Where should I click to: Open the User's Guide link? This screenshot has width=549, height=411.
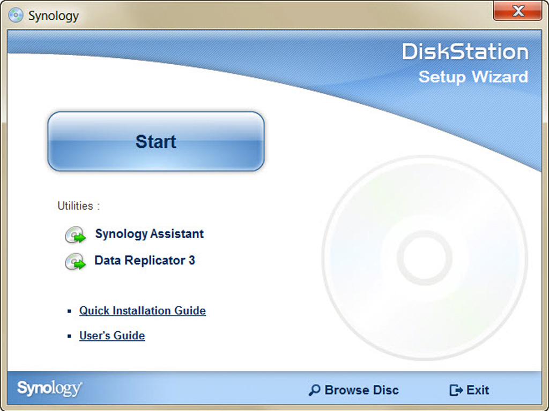112,336
